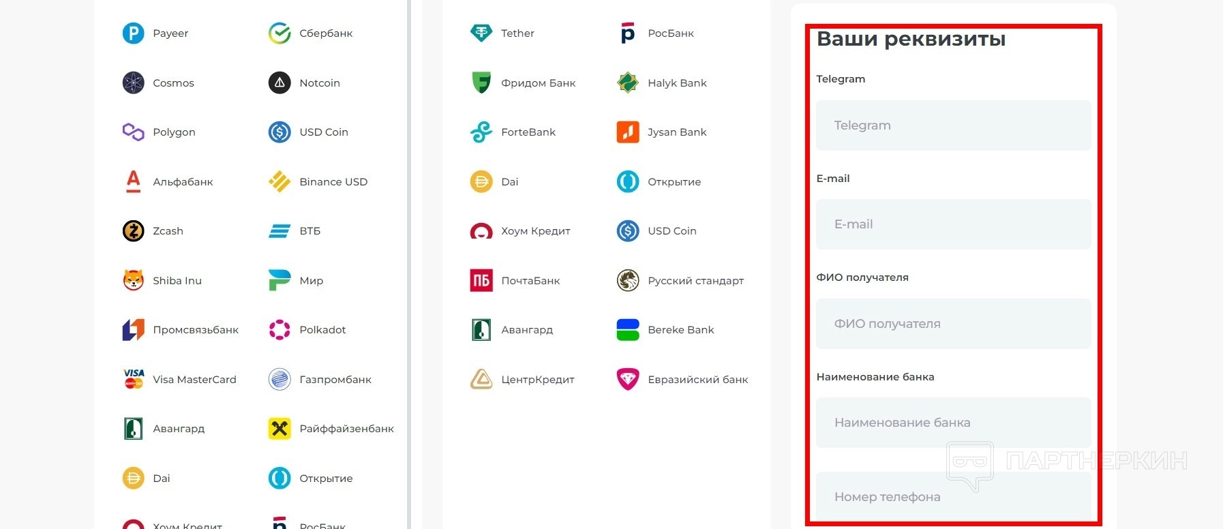Select the Polkadot icon

(280, 330)
